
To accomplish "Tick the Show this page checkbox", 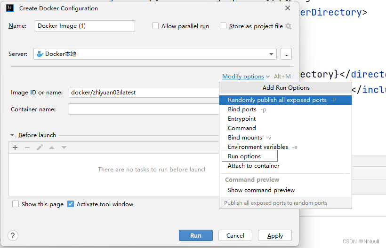I will (16, 204).
